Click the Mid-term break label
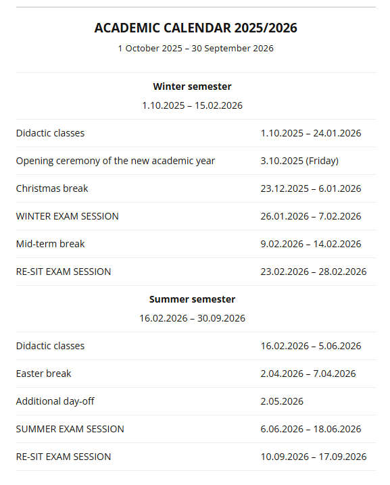Viewport: 390px width, 485px height. tap(50, 244)
